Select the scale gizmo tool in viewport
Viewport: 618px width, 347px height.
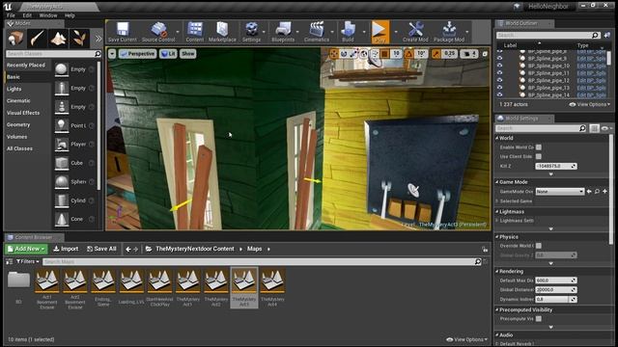pos(353,54)
